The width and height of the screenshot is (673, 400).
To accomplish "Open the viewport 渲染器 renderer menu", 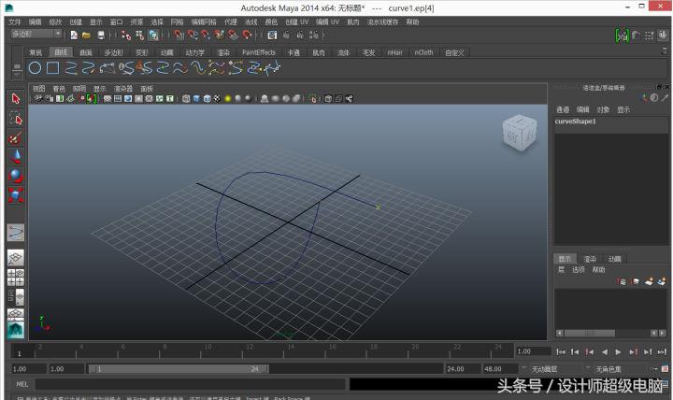I will point(123,89).
